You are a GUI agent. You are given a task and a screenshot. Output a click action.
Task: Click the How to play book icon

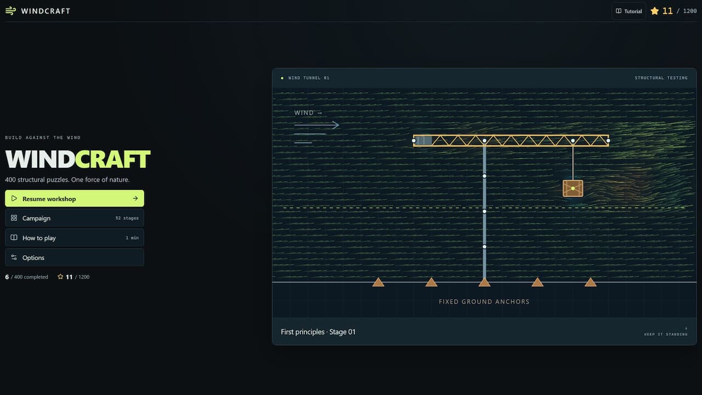[14, 238]
